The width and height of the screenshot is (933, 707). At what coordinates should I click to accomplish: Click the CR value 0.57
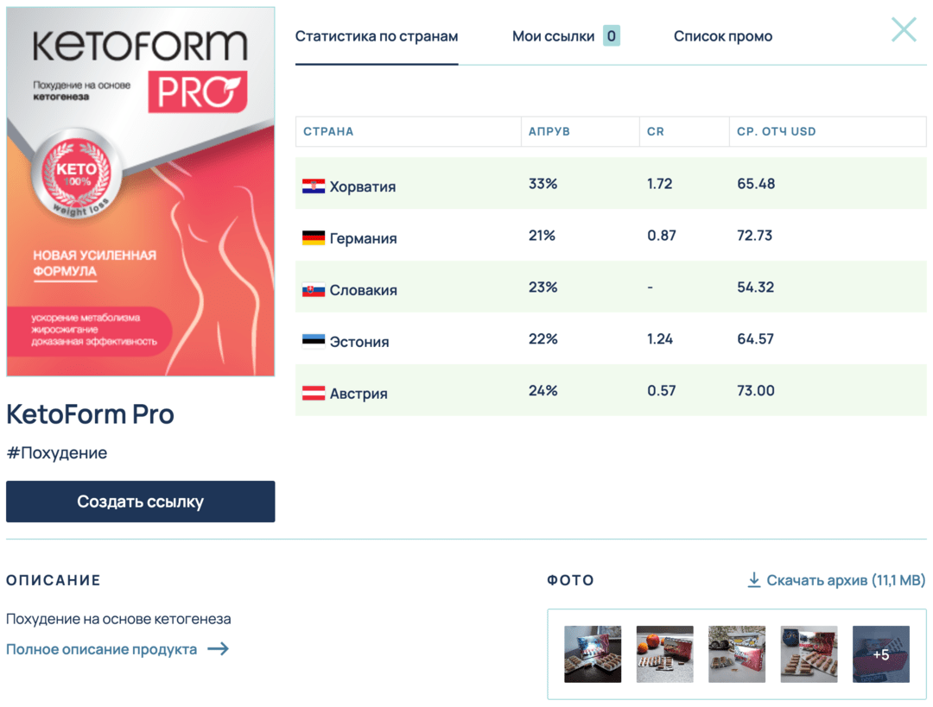pos(662,391)
